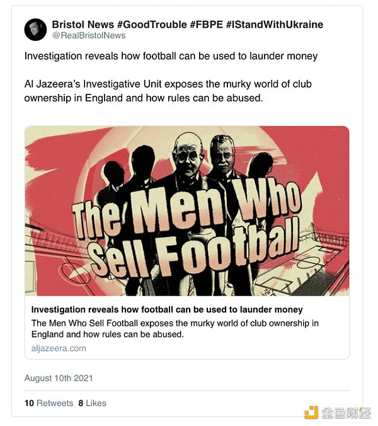
Task: Click the gold watermark logo icon
Action: (x=311, y=412)
